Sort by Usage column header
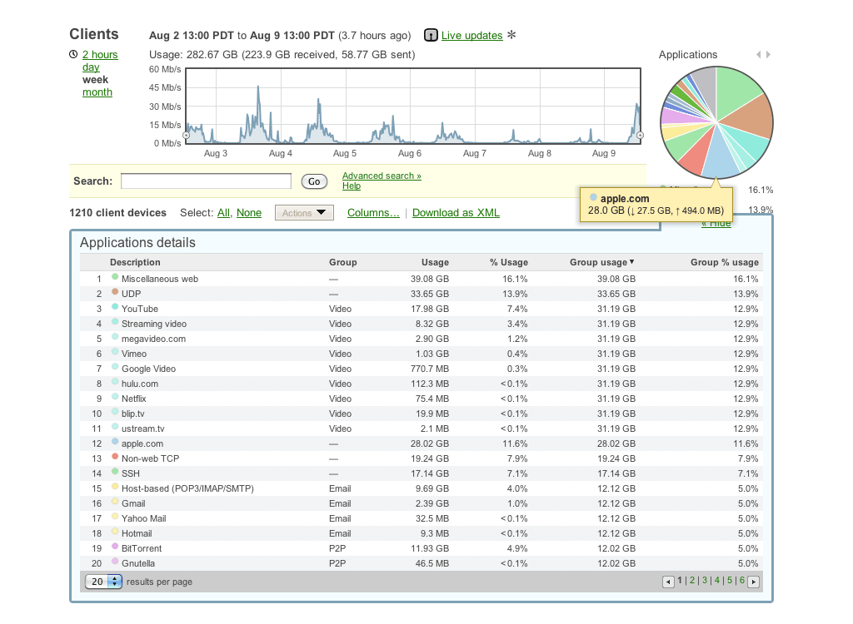853x624 pixels. [x=435, y=263]
